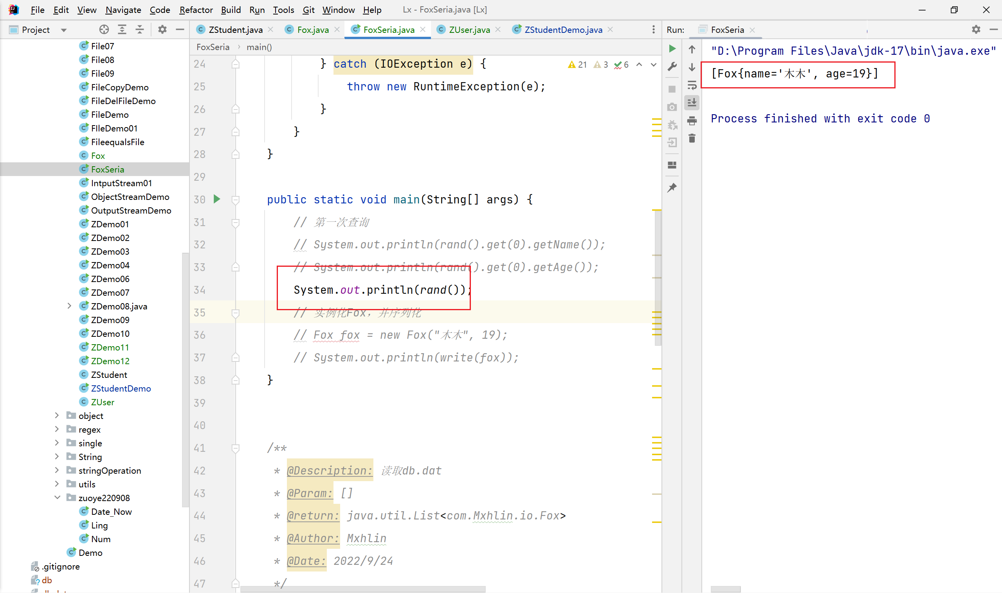Viewport: 1002px width, 593px height.
Task: Toggle fold marker at line 30 main method
Action: pyautogui.click(x=236, y=199)
